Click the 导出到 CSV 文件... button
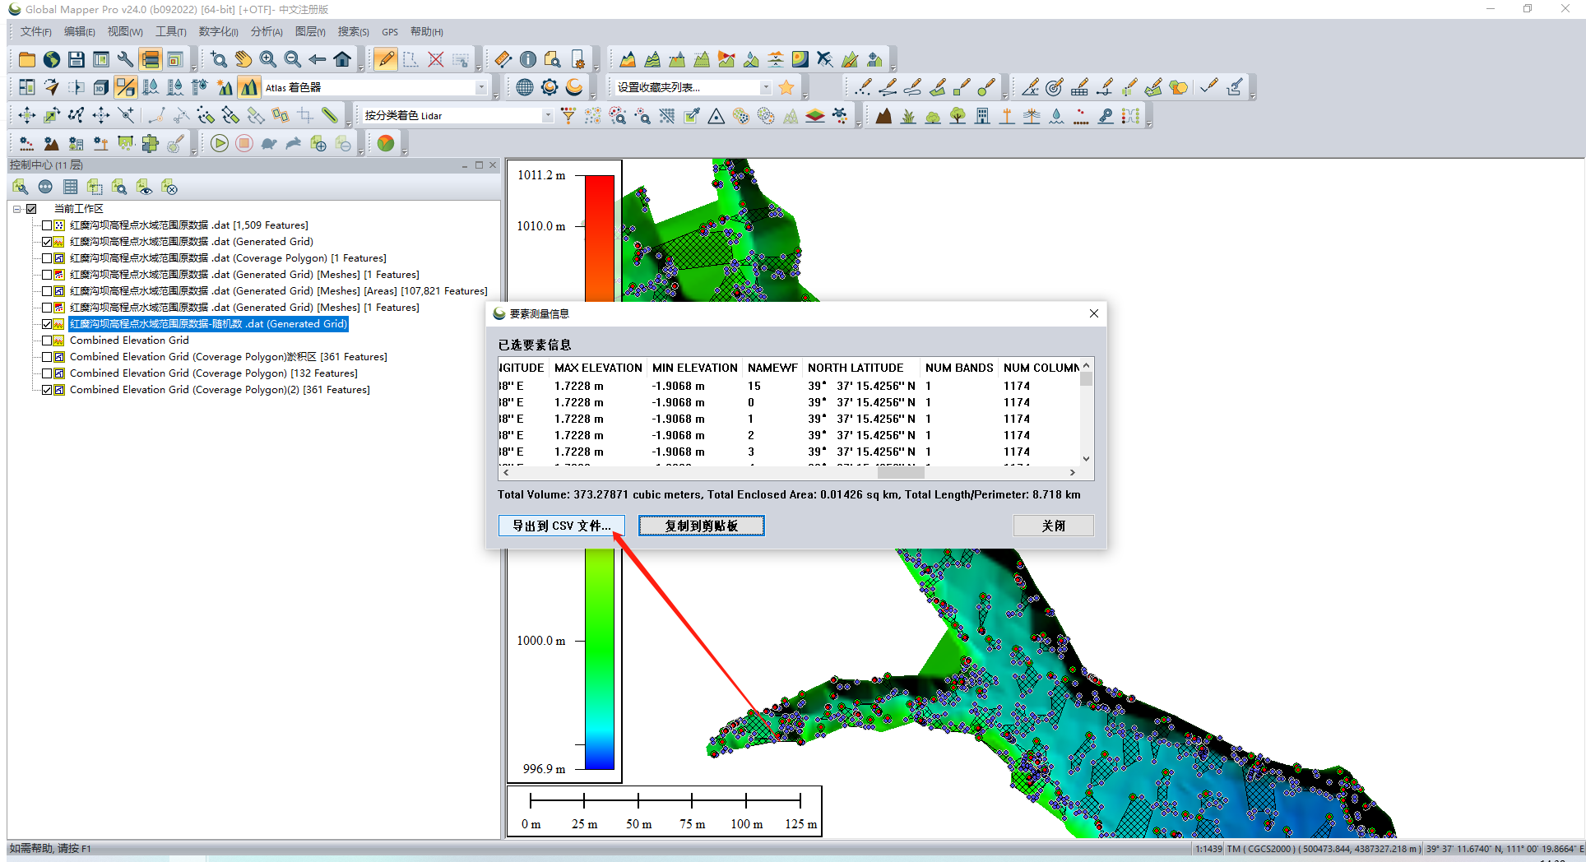The image size is (1586, 862). pyautogui.click(x=562, y=526)
